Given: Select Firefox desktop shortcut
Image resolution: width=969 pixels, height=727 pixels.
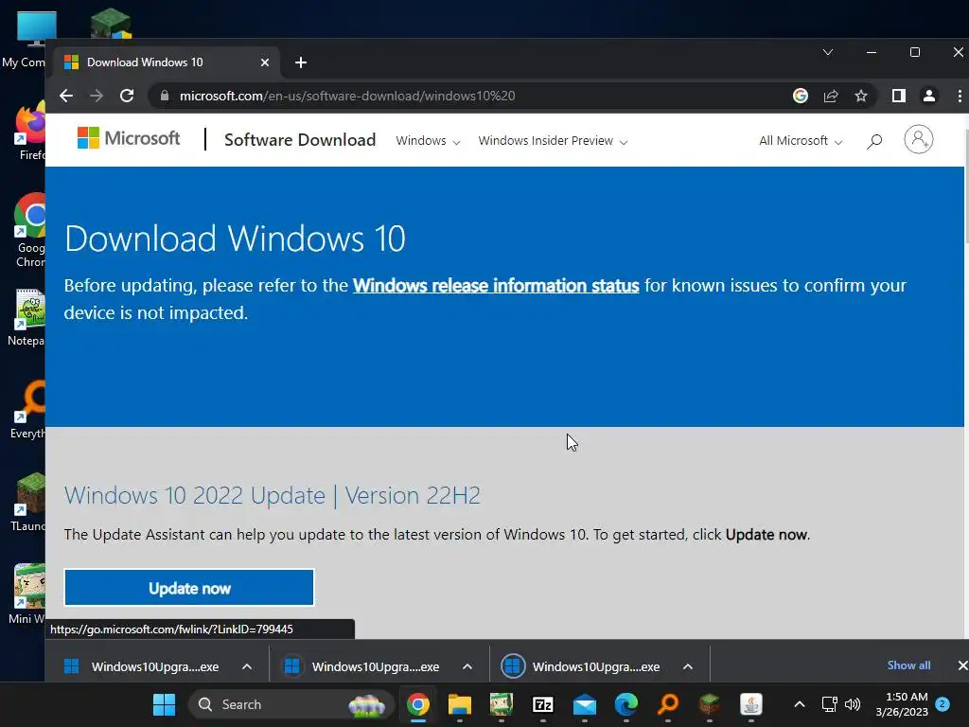Looking at the screenshot, I should 27,131.
